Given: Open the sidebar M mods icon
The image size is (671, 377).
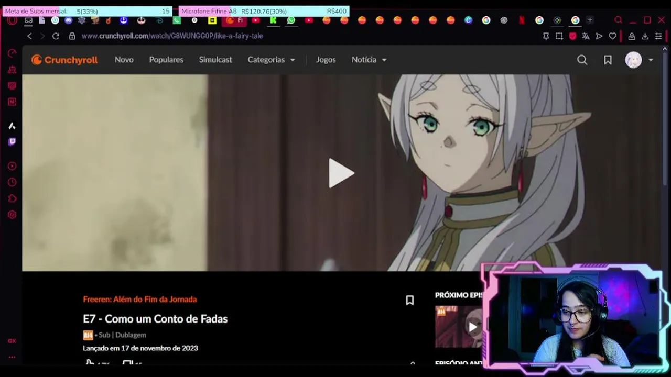Looking at the screenshot, I should (12, 102).
